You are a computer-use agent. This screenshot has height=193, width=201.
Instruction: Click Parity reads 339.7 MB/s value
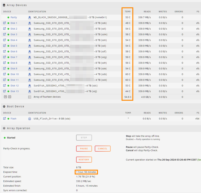[144, 17]
